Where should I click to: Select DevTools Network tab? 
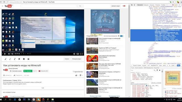pyautogui.click(x=146, y=5)
